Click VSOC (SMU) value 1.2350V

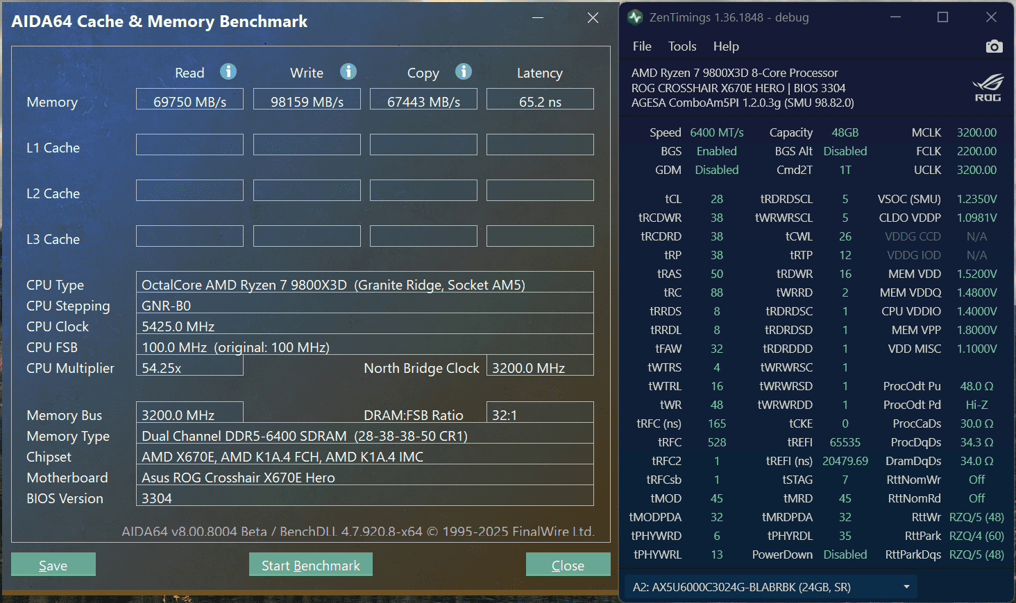[976, 199]
